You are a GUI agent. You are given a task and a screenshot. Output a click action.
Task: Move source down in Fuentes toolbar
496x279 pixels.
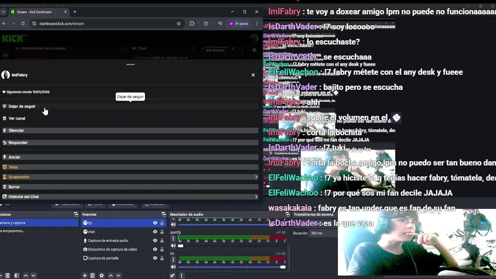pyautogui.click(x=118, y=276)
